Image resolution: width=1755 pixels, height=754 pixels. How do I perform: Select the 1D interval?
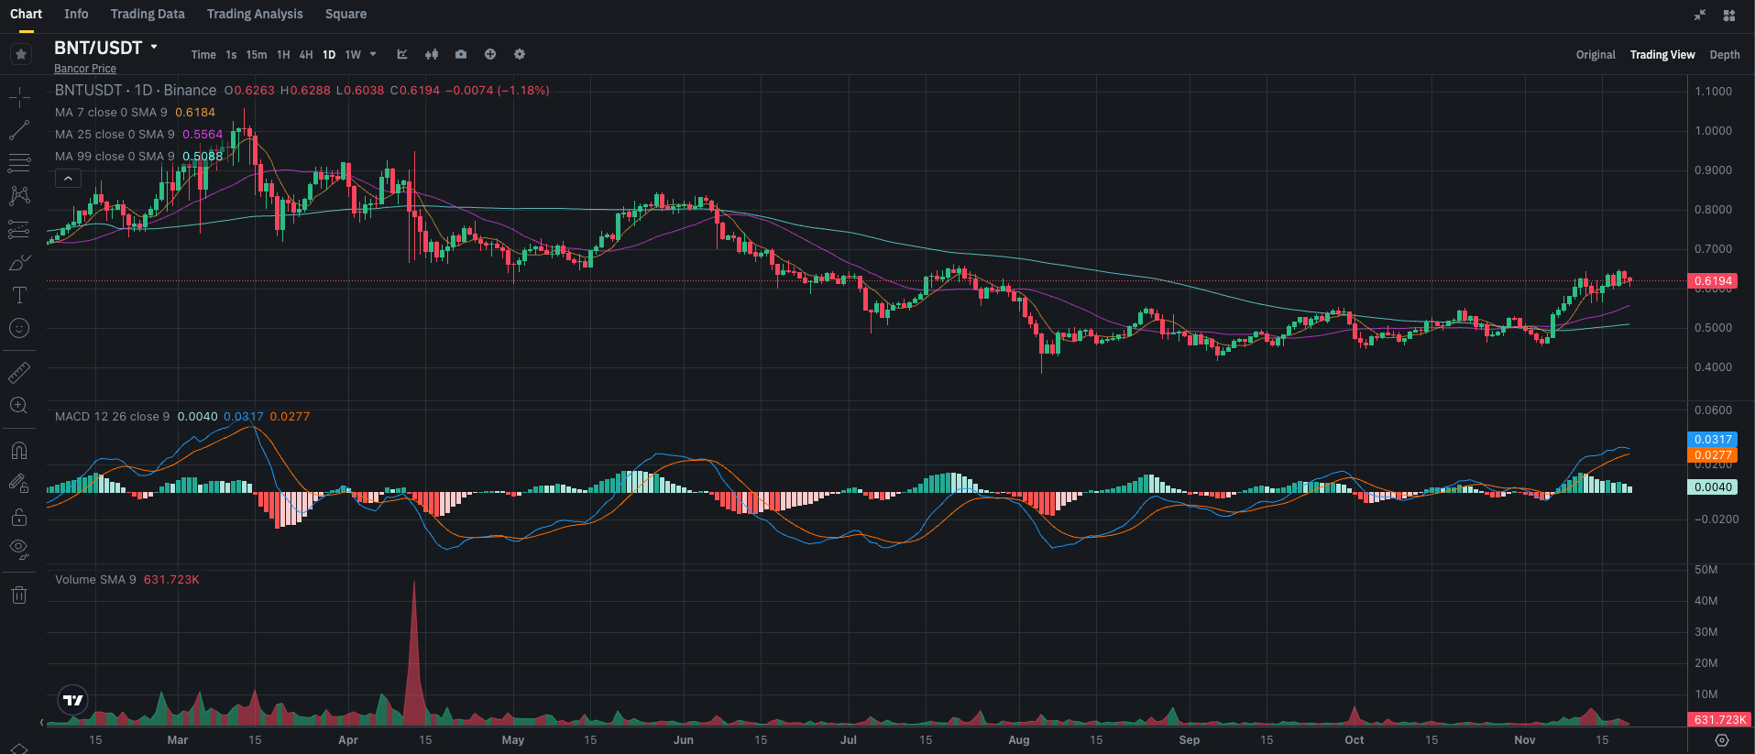[x=329, y=55]
